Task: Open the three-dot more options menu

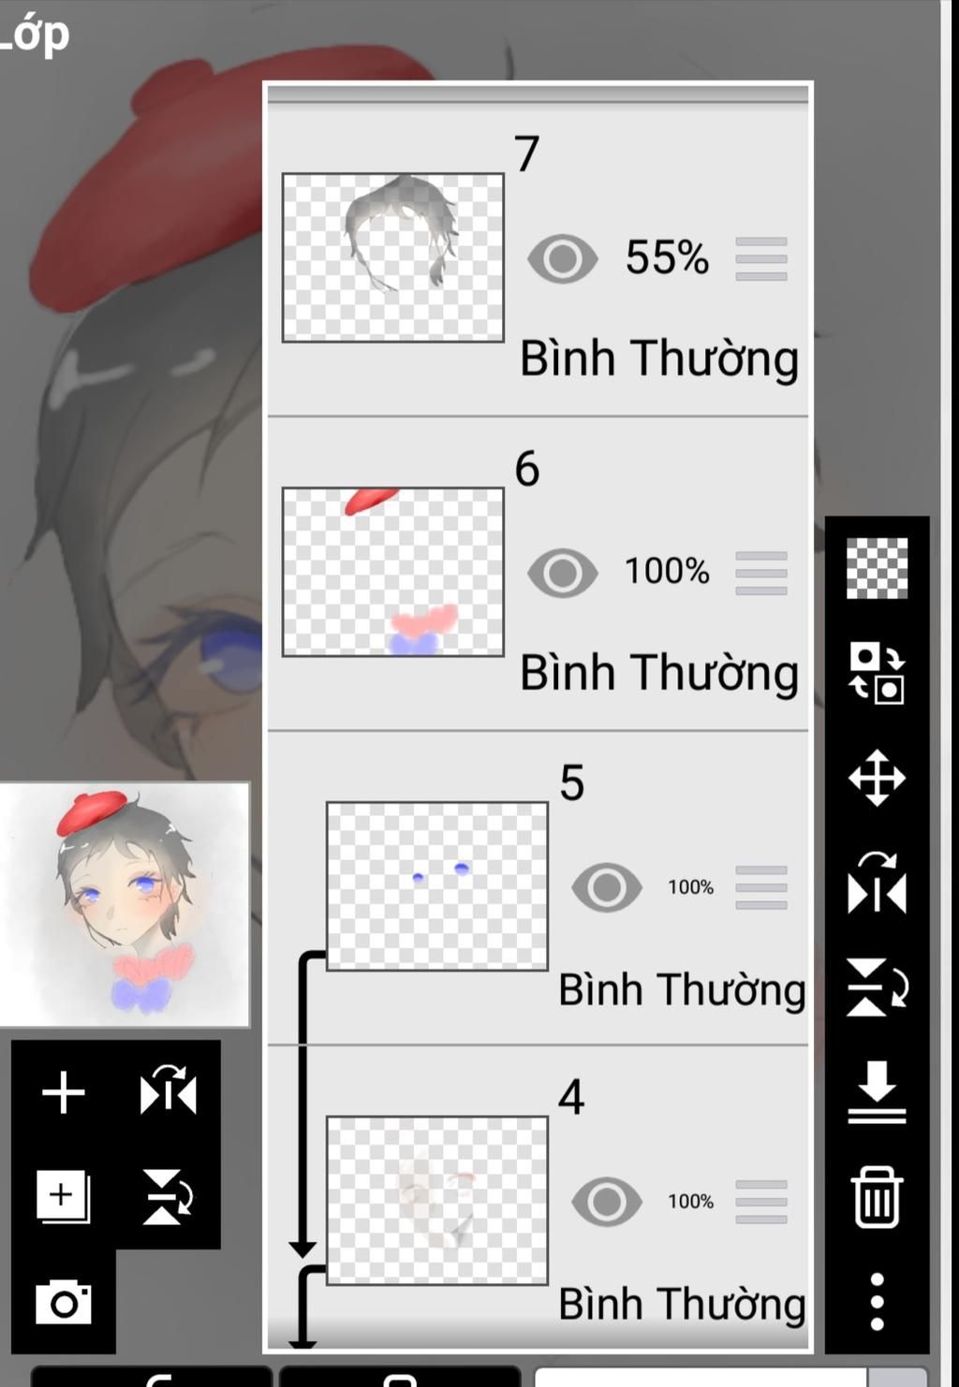Action: [x=877, y=1302]
